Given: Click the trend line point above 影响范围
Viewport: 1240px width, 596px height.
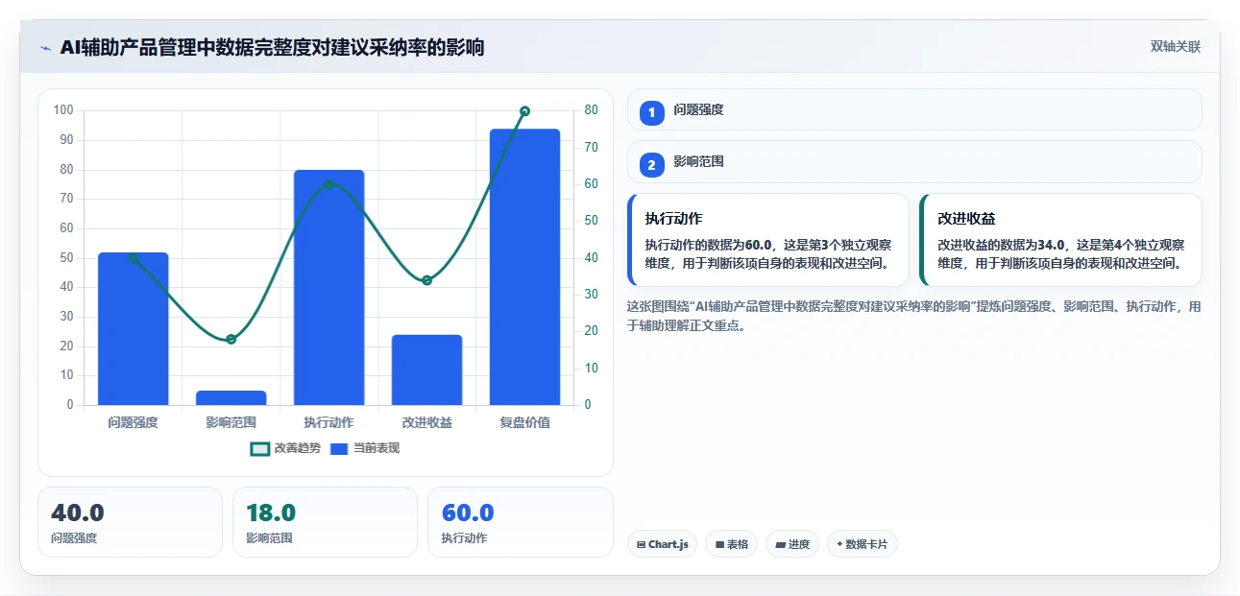Looking at the screenshot, I should pyautogui.click(x=231, y=339).
